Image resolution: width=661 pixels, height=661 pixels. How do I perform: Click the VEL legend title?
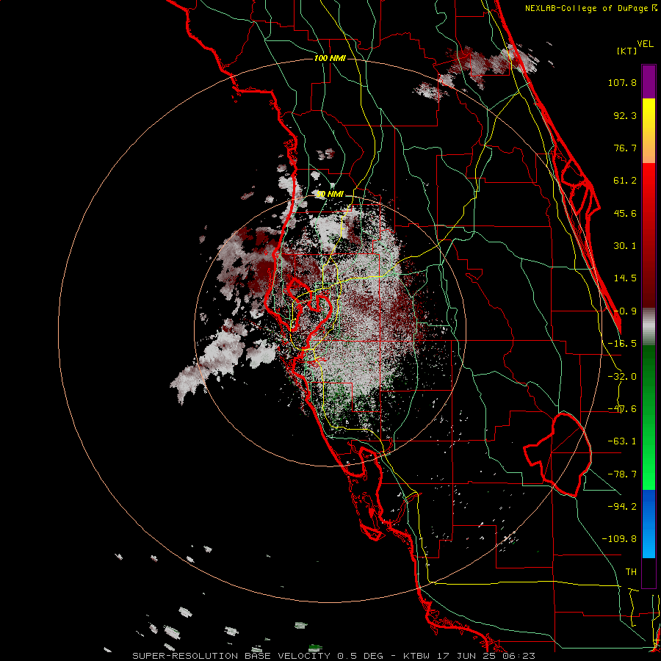[x=645, y=44]
